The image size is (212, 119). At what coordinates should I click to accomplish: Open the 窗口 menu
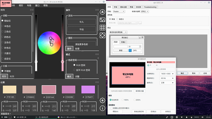pyautogui.click(x=37, y=6)
